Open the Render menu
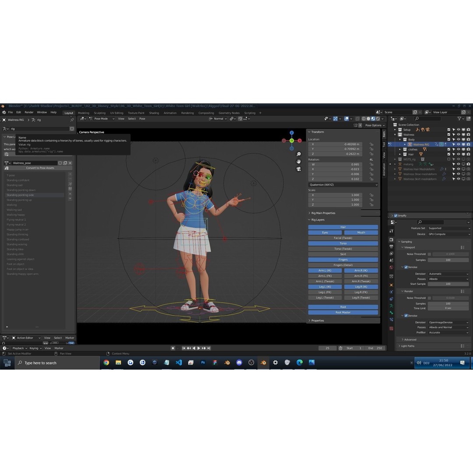Image resolution: width=473 pixels, height=473 pixels. point(29,112)
